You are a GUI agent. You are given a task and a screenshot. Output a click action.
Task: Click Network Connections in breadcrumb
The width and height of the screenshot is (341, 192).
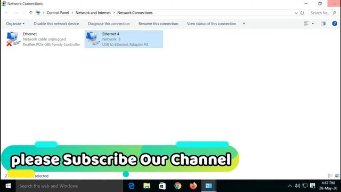tap(135, 13)
